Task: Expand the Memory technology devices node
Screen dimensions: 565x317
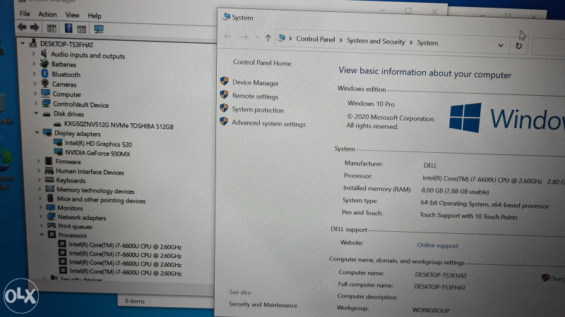Action: point(40,189)
